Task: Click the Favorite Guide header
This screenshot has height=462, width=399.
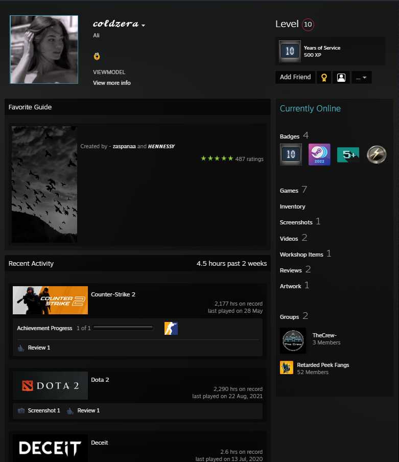Action: point(30,107)
